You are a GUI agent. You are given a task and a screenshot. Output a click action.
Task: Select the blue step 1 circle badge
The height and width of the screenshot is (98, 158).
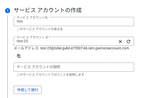8,11
